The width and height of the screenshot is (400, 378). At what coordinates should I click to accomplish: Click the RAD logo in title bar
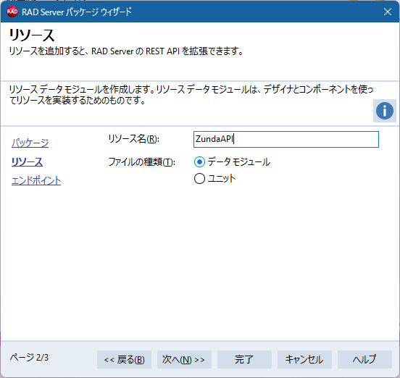(12, 12)
